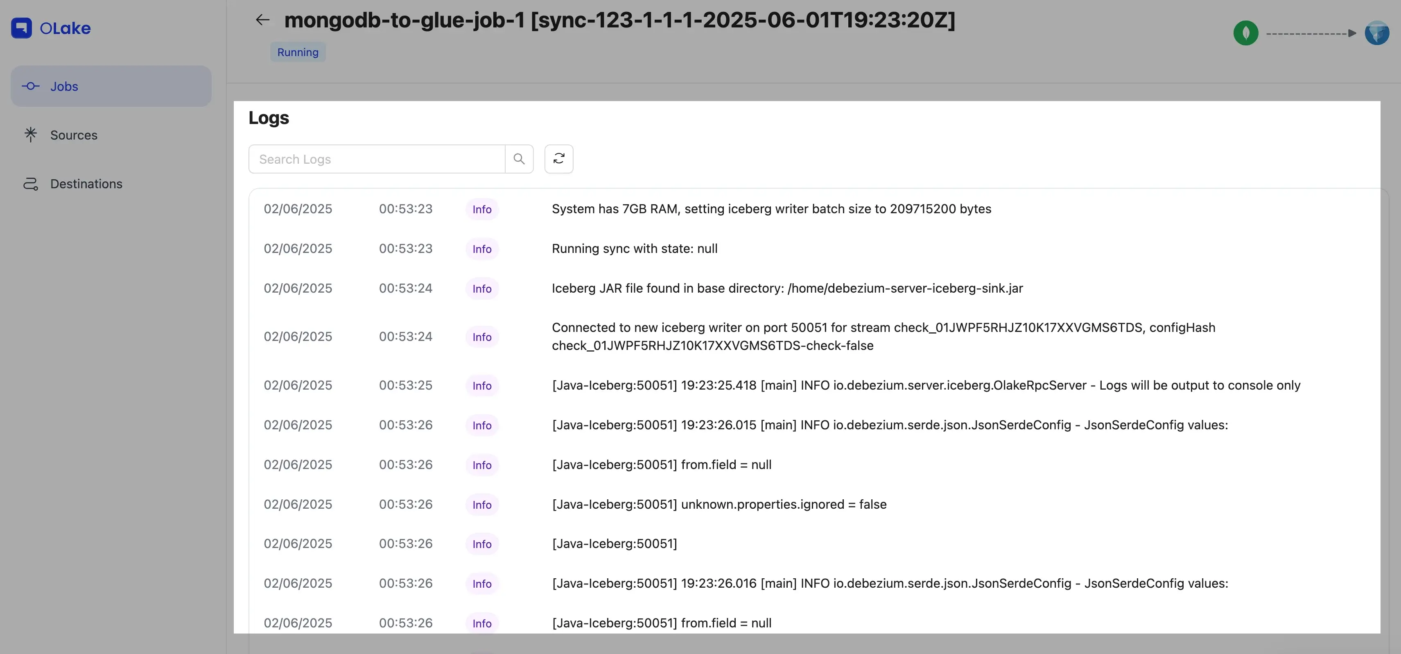Go to the Sources page
The height and width of the screenshot is (654, 1401).
click(73, 135)
